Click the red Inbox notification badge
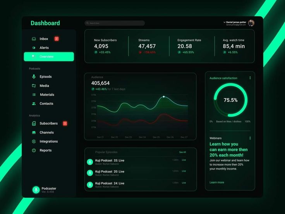Viewport: 285px width, 214px height. 57,39
